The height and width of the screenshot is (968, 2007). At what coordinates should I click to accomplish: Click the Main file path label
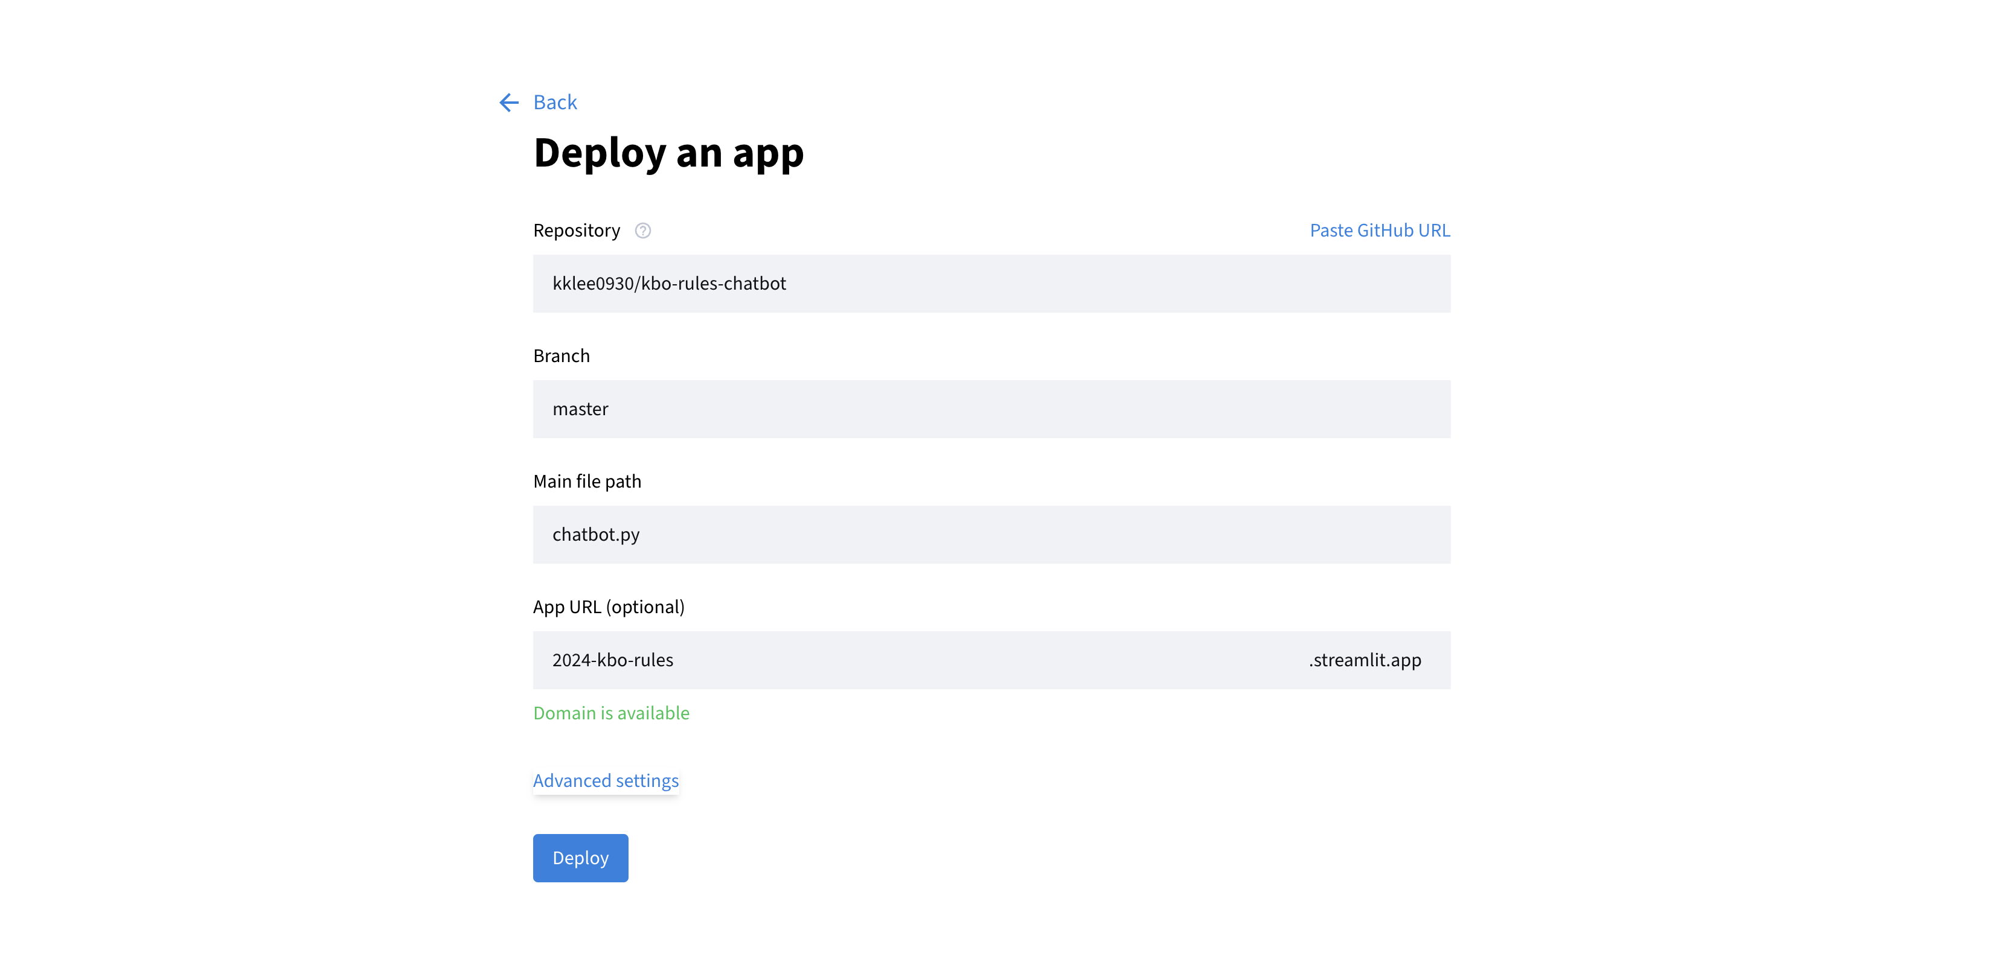[587, 481]
